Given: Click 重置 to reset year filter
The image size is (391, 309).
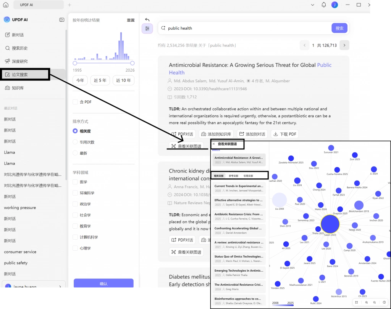Looking at the screenshot, I should tap(131, 20).
